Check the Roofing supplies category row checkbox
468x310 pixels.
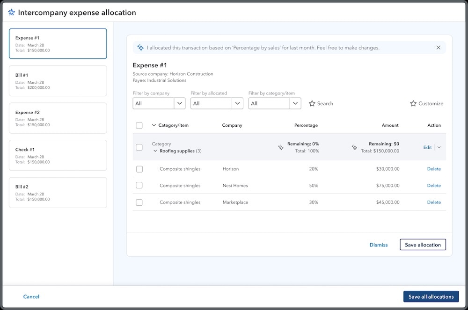click(x=139, y=147)
